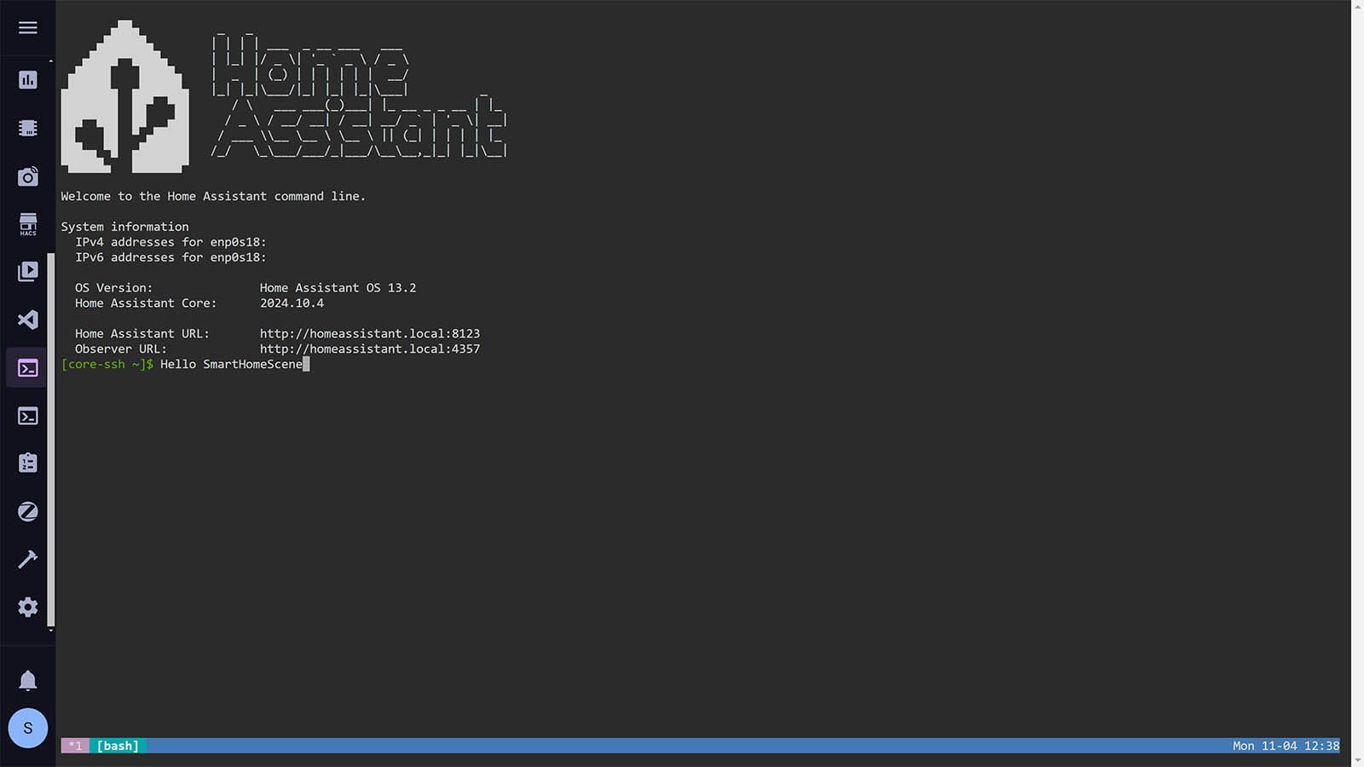
Task: Click the date and time in status bar
Action: [1286, 746]
